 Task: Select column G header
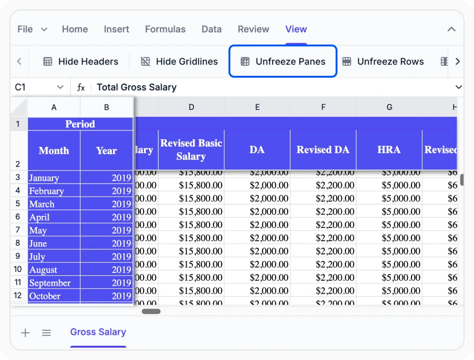(389, 107)
